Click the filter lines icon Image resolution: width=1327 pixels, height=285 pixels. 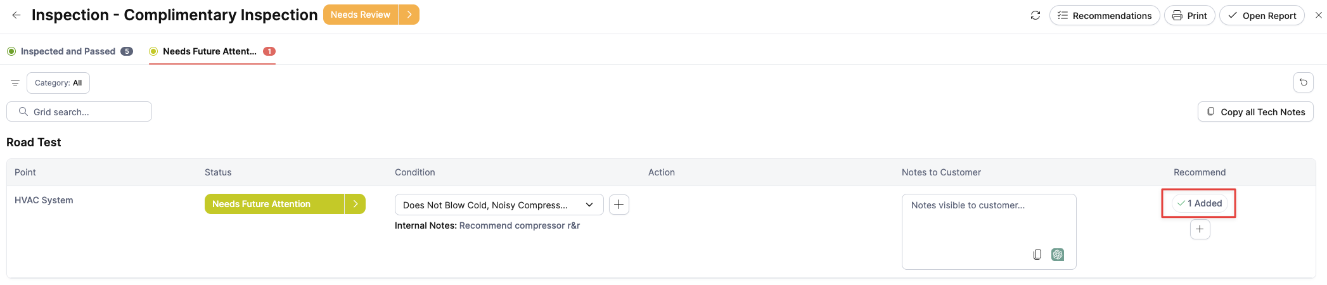15,83
